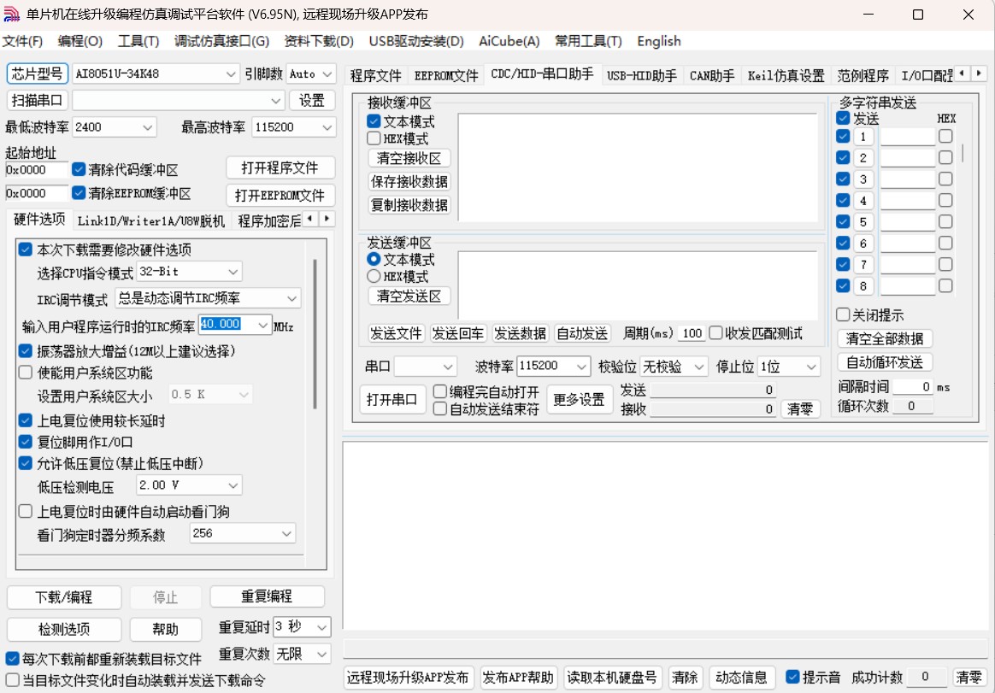This screenshot has width=995, height=693.
Task: Switch to the USB-HID助手 tab
Action: click(x=642, y=75)
